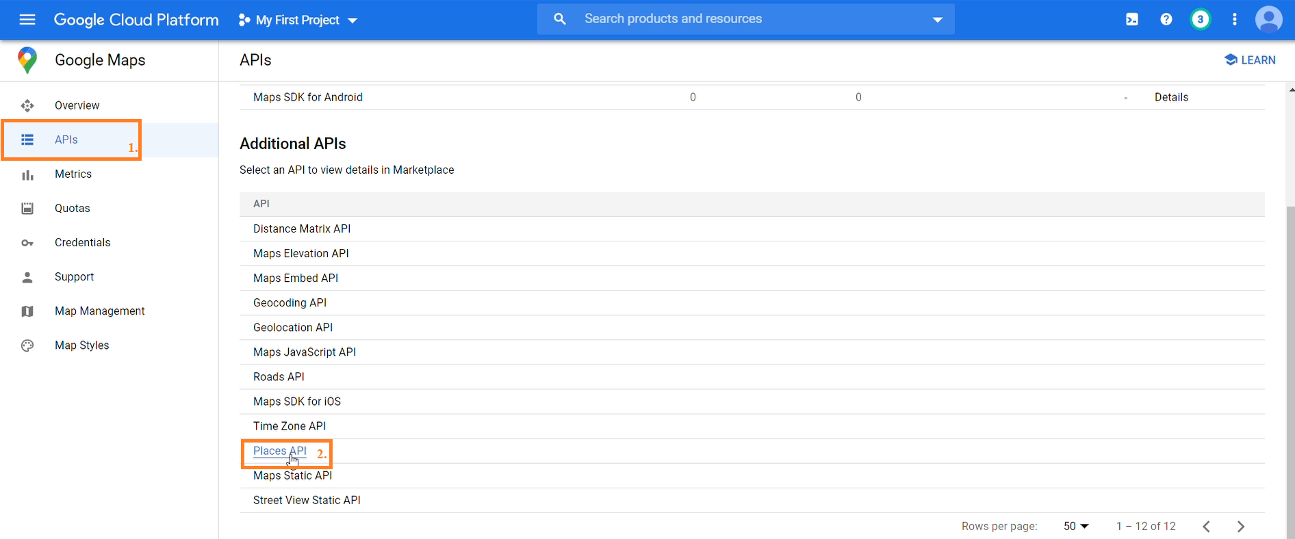Screen dimensions: 1295x539
Task: Open rows per page dropdown 50
Action: click(x=1076, y=526)
